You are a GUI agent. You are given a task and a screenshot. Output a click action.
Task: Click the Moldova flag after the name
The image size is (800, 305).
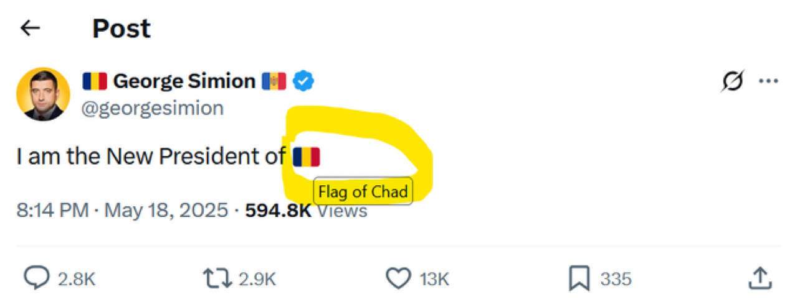pos(274,81)
